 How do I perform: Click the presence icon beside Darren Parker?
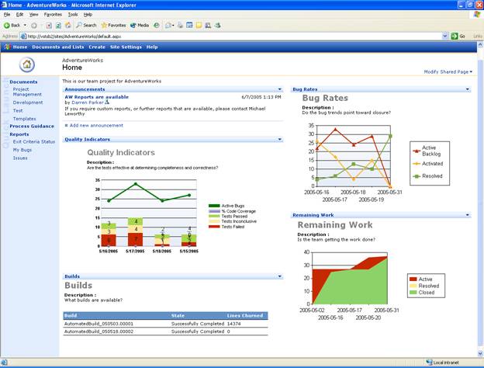pos(107,102)
